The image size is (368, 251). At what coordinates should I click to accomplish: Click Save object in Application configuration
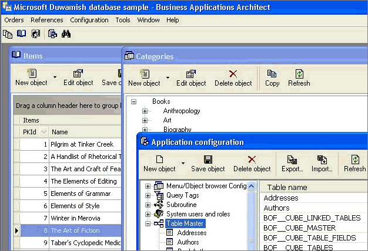click(x=208, y=164)
